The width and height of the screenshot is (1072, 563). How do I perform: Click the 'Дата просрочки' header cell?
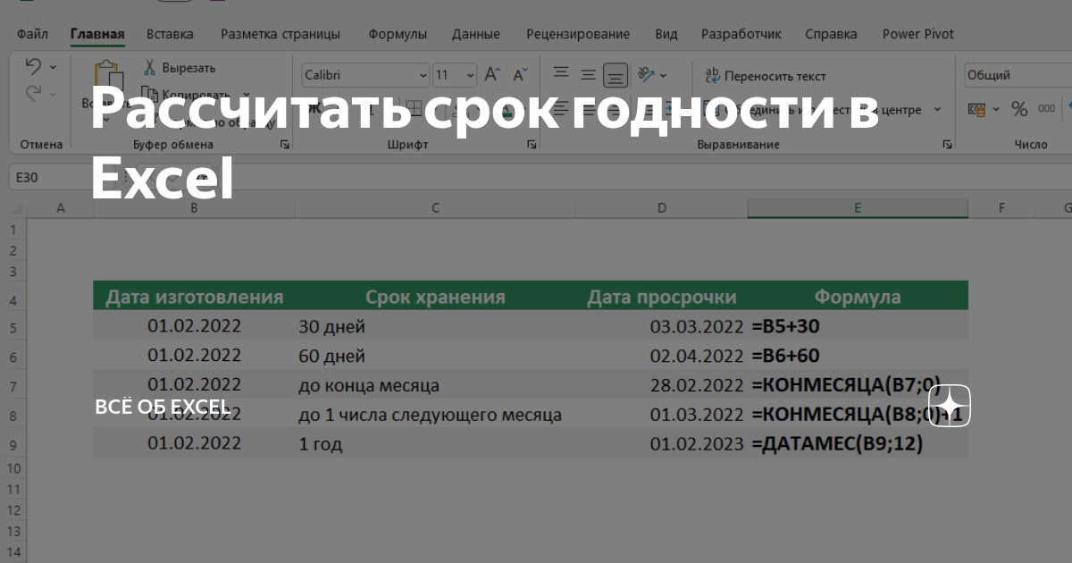(662, 297)
